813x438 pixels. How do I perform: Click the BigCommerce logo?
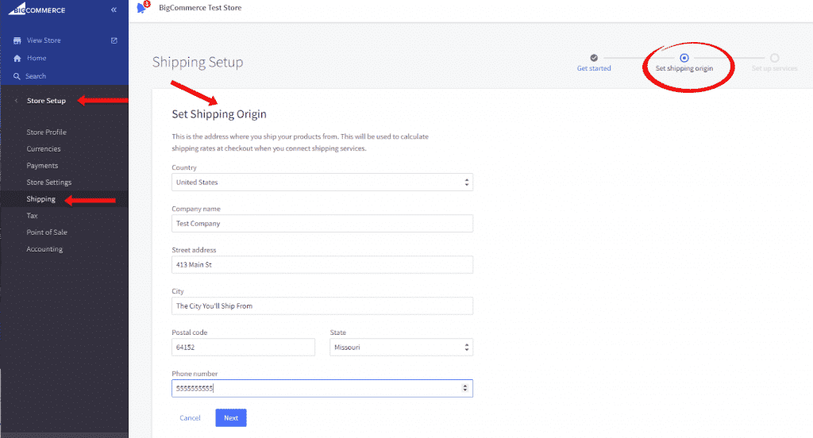click(x=37, y=10)
